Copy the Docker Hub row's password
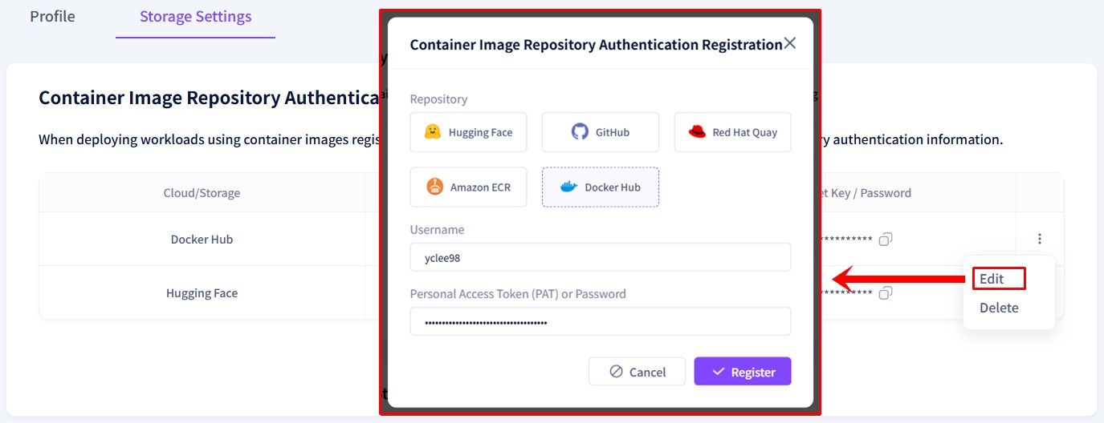1104x423 pixels. [886, 239]
